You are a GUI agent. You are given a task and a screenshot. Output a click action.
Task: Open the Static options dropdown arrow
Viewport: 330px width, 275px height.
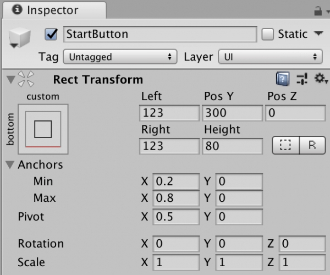(318, 34)
